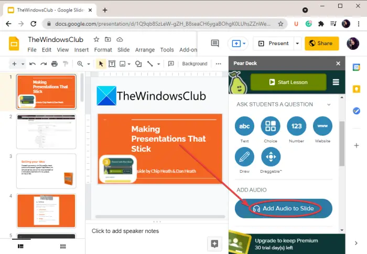Select slide 2 thumbnail

click(46, 131)
